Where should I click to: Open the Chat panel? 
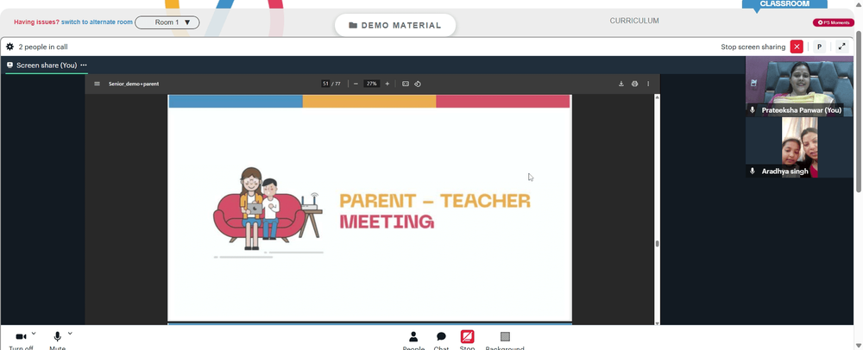click(x=441, y=340)
